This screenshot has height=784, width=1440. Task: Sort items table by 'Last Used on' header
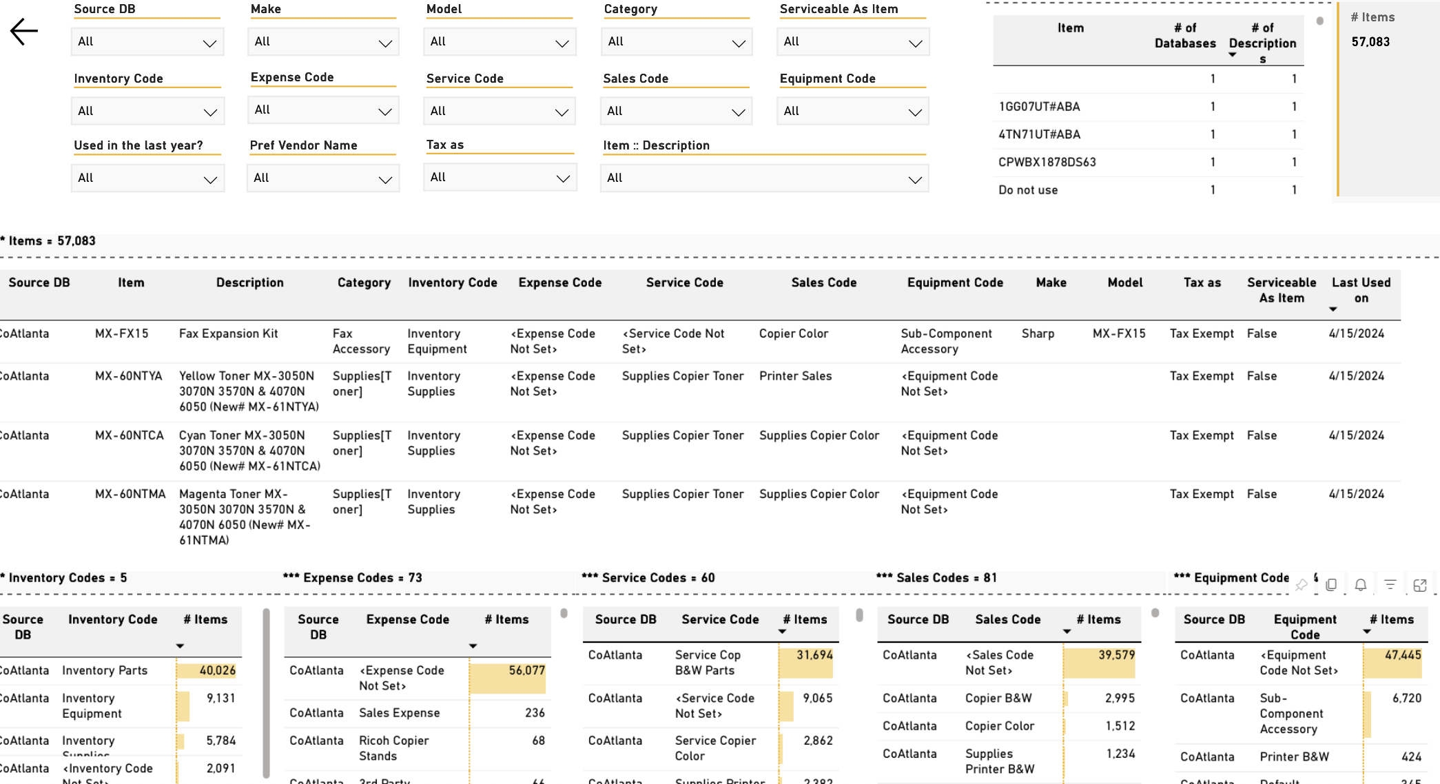click(1361, 290)
